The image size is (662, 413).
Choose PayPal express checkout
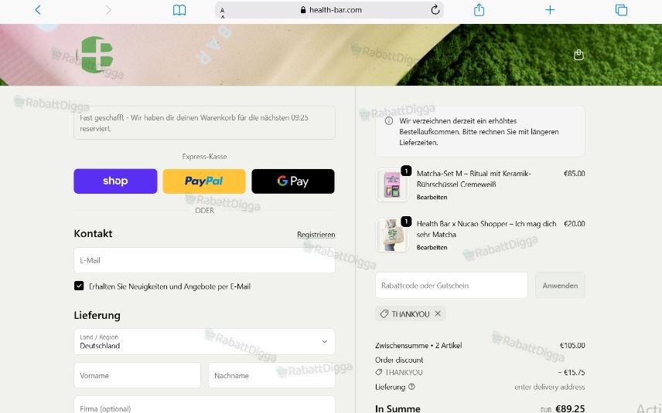[204, 181]
